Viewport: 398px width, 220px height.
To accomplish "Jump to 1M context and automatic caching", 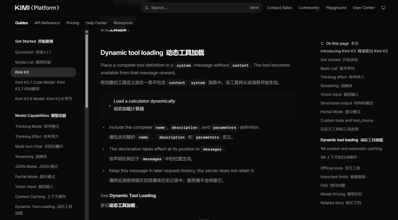I will [351, 153].
